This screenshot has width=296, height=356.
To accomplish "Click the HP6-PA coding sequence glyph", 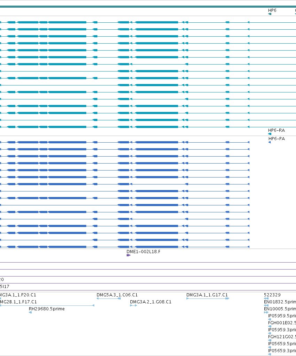I will click(x=270, y=142).
